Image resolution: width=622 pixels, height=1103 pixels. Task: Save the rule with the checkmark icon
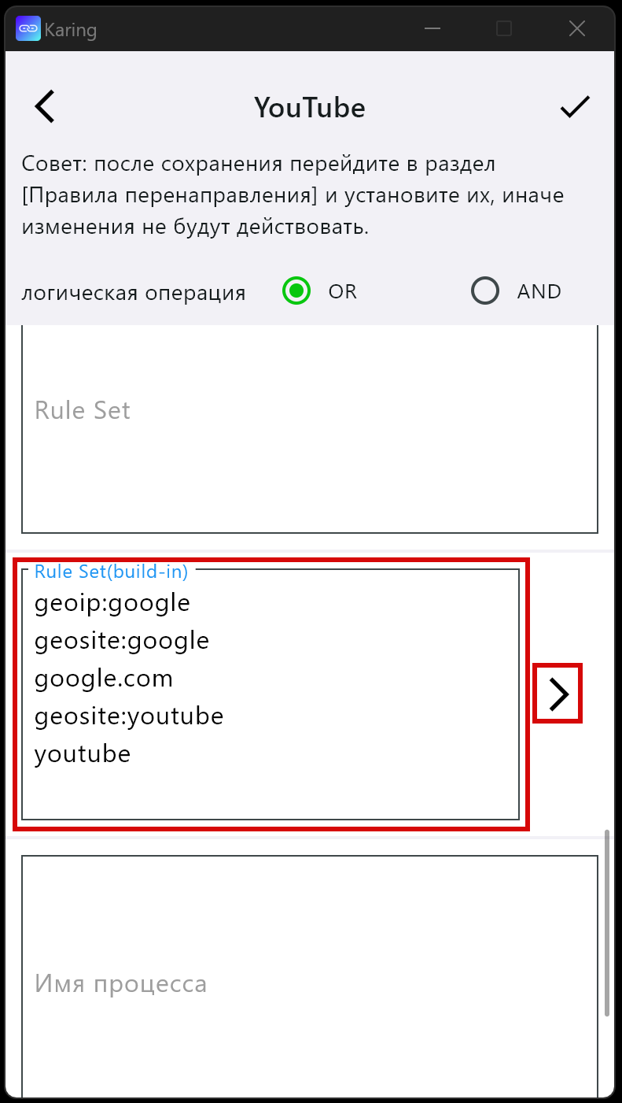(575, 106)
